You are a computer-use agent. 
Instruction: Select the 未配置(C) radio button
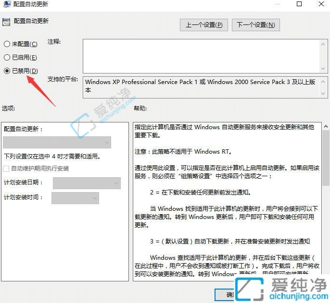(7, 44)
